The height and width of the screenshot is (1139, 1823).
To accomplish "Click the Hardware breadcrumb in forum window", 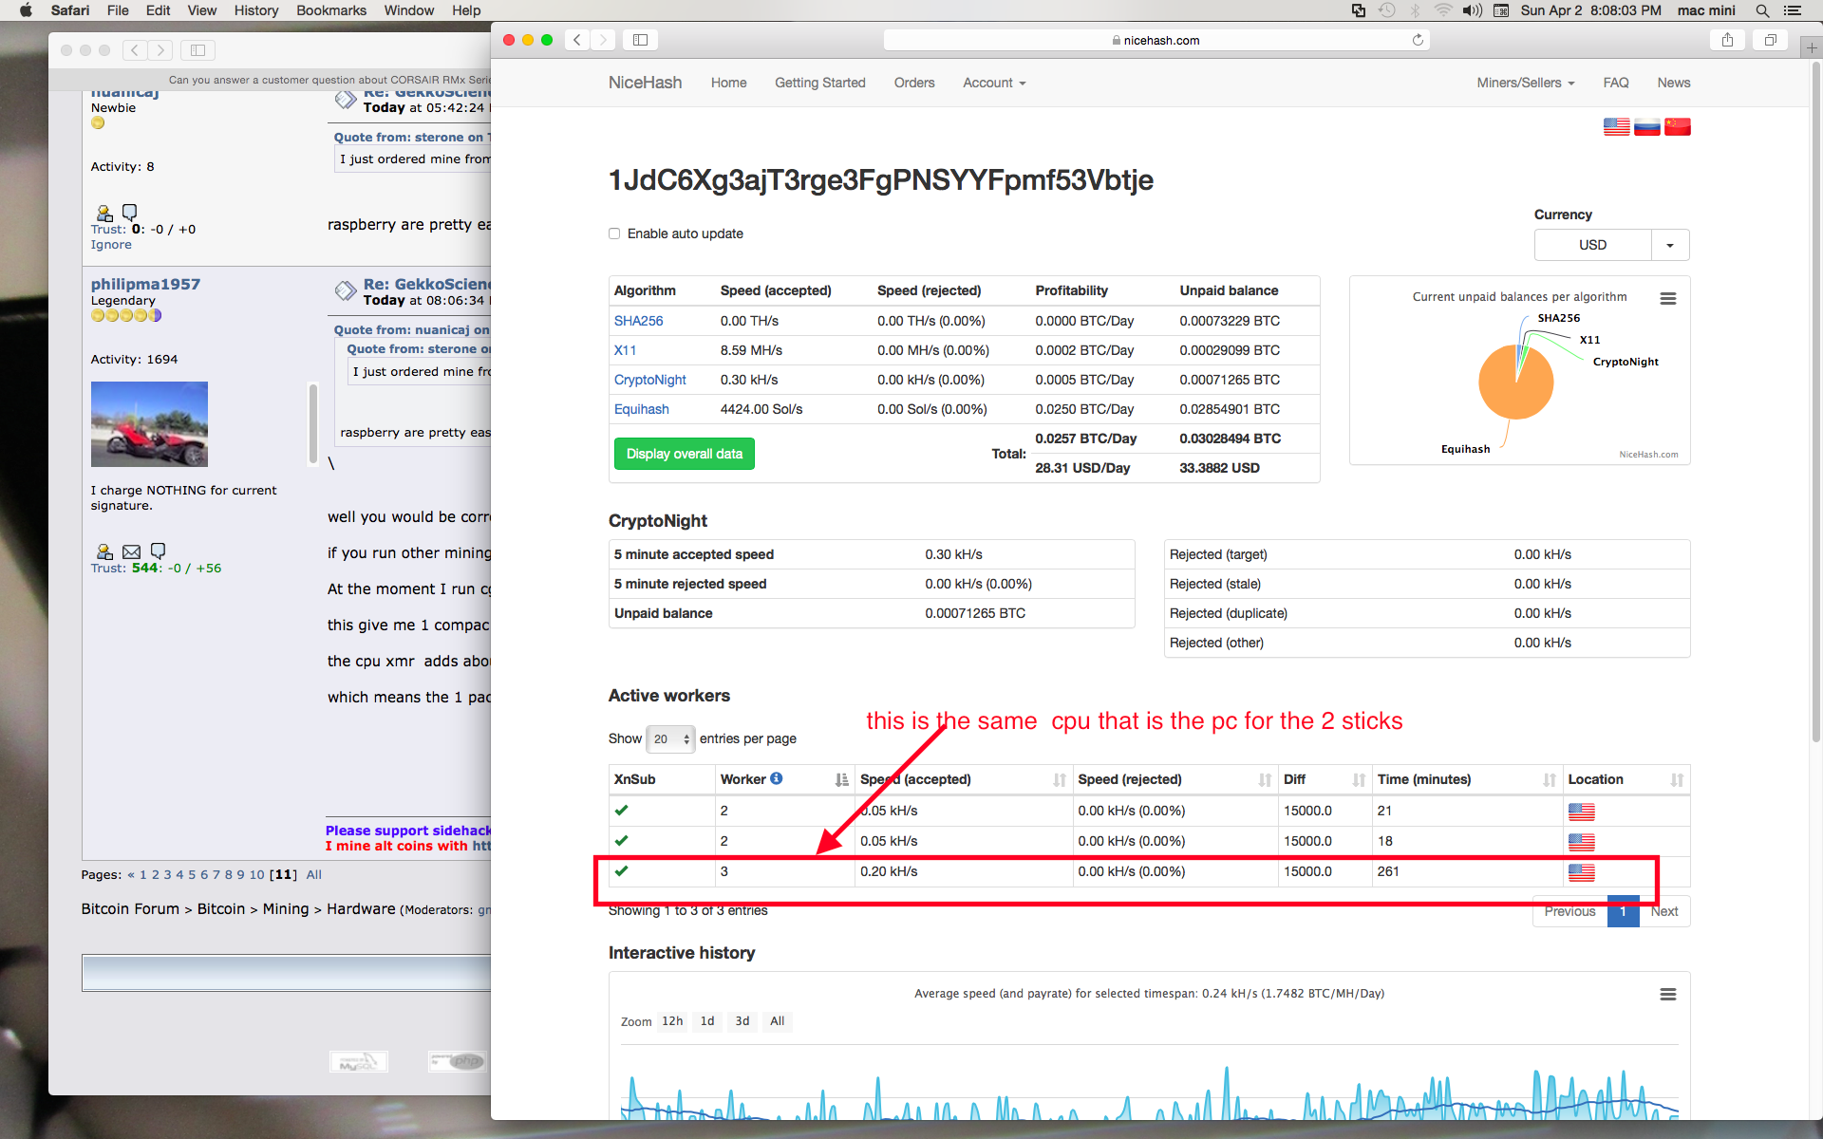I will 361,909.
